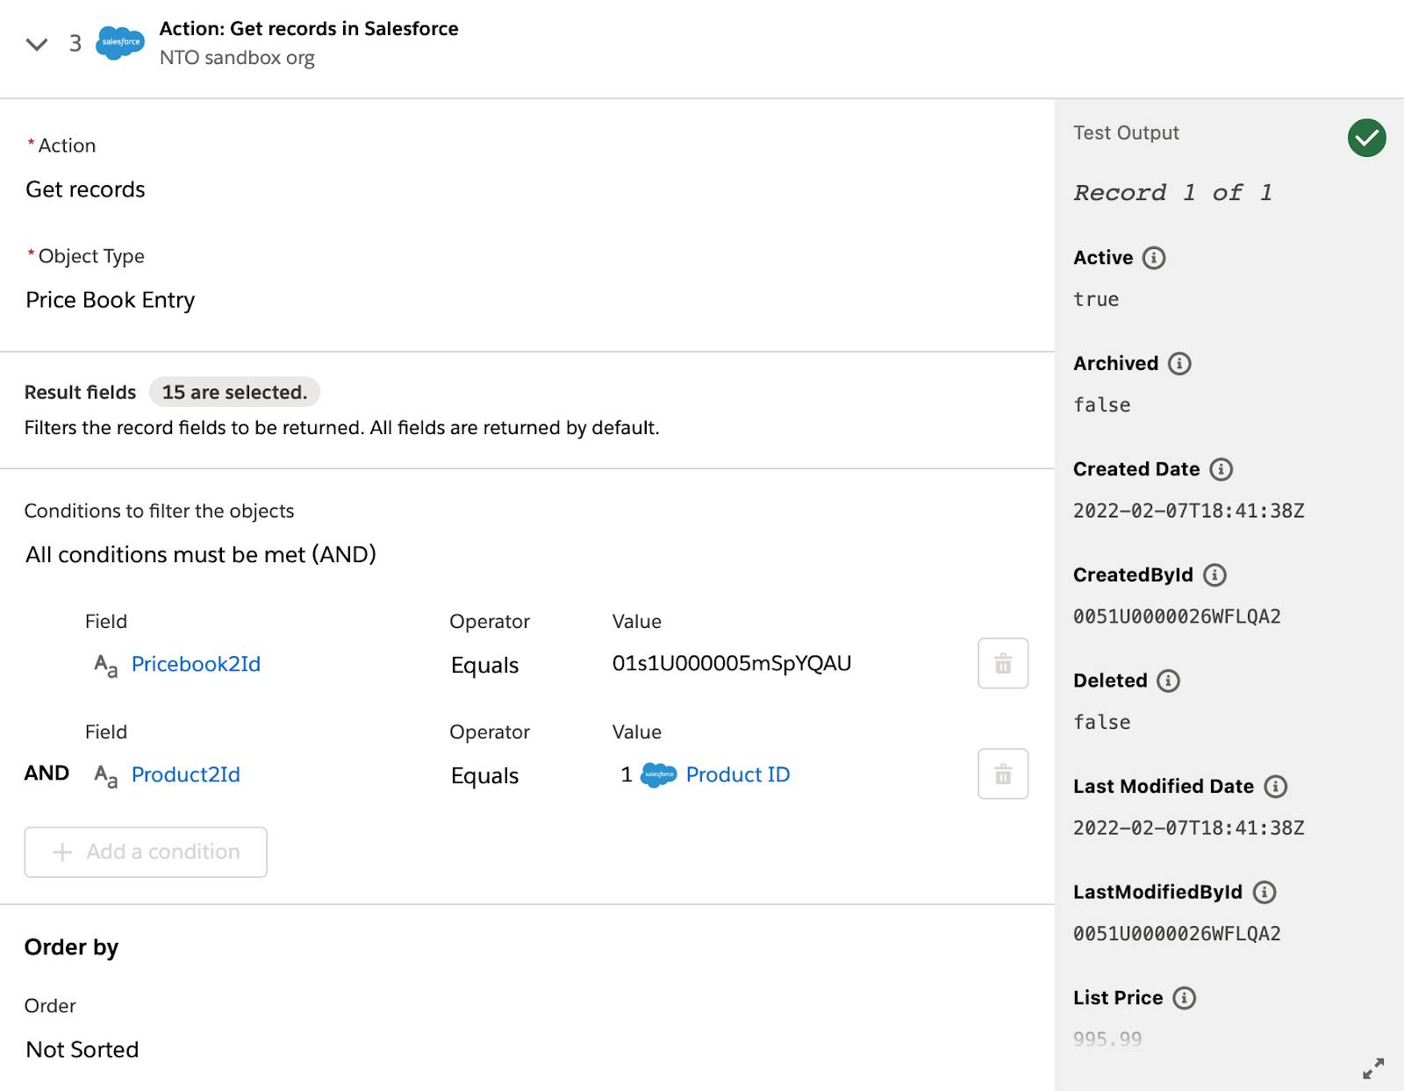
Task: Open Equals operator for Product2Id condition
Action: point(484,775)
